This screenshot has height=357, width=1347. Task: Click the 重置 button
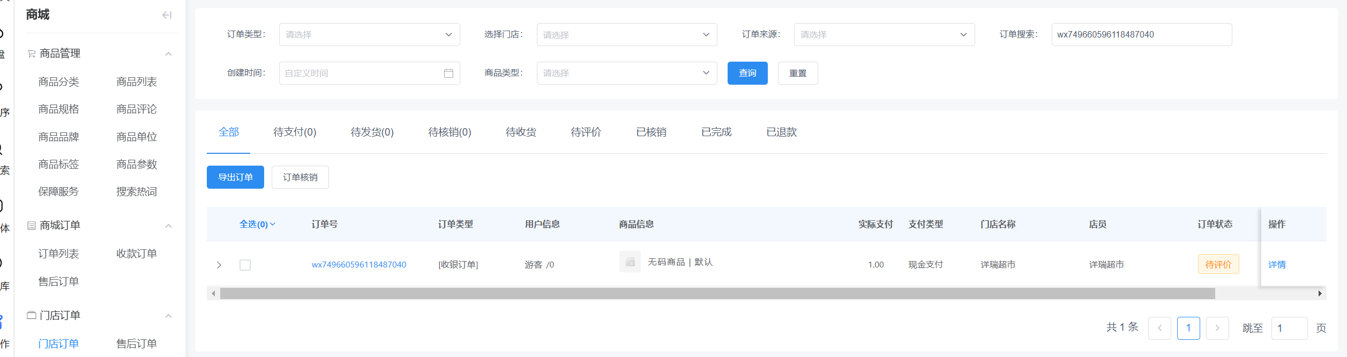[x=798, y=73]
